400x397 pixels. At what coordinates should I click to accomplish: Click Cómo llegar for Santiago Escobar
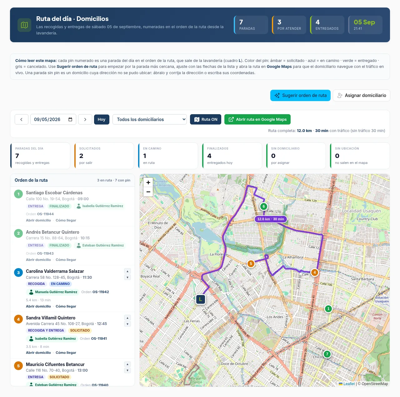[66, 221]
